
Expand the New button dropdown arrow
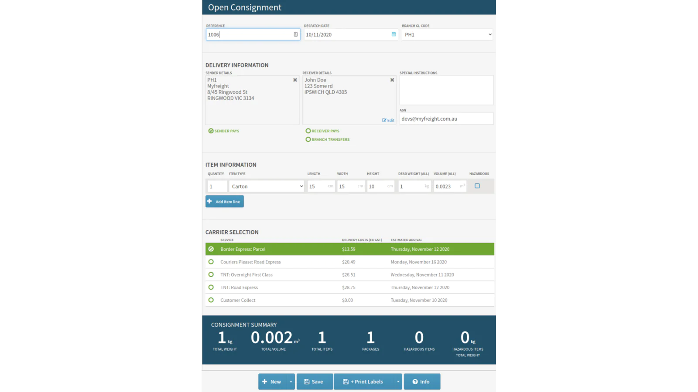pos(291,382)
